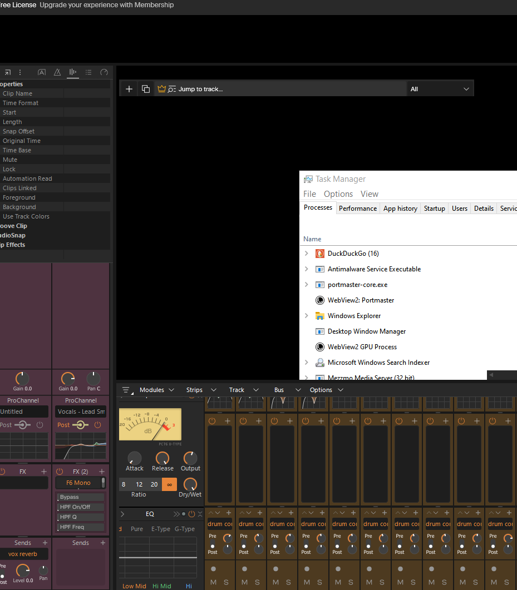Switch to the Performance tab
This screenshot has height=590, width=517.
pos(358,209)
